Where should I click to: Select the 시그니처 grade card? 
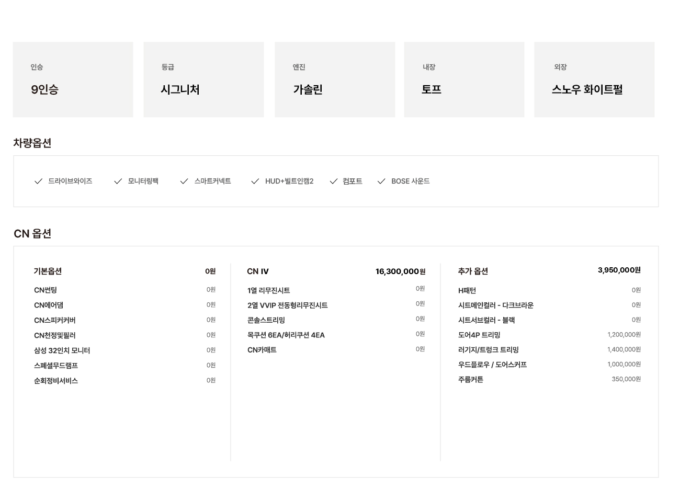point(204,80)
